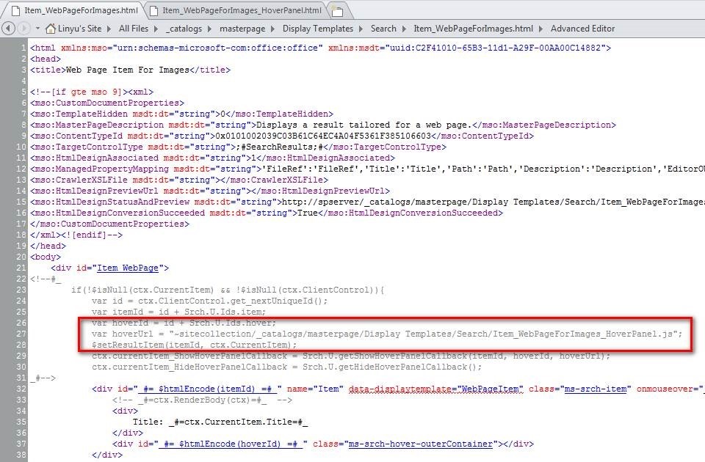Click the 'ms-srch-hover-outerContainer' class value
Screen dimensions: 705x462
(x=421, y=444)
